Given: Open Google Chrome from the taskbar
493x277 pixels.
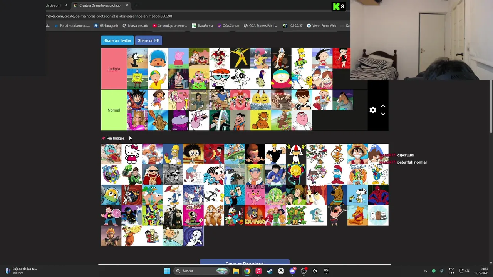Looking at the screenshot, I should click(247, 271).
